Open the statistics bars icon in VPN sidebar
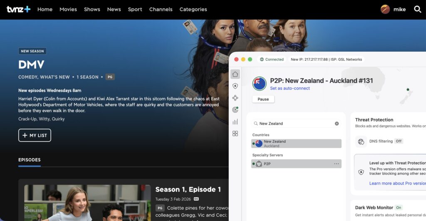426x221 pixels. pyautogui.click(x=235, y=122)
